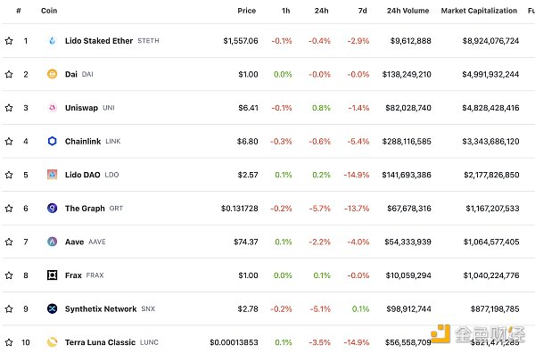Sort coins by Price column header
This screenshot has height=353, width=535.
click(x=247, y=11)
